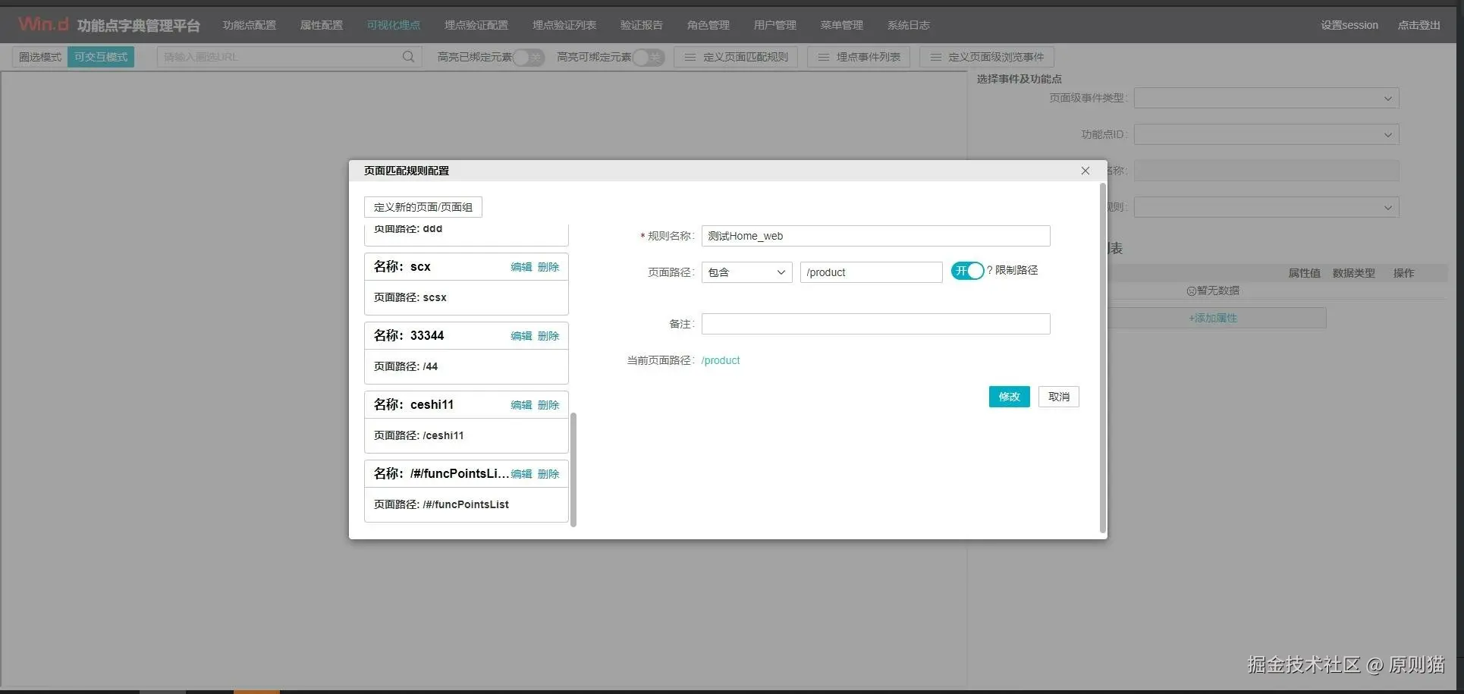Expand the 功能点ID dropdown
The width and height of the screenshot is (1464, 694).
[1267, 135]
